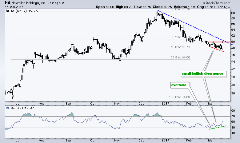240x143 pixels.
Task: Click the Sep label under RSI panel
Action: tap(68, 141)
